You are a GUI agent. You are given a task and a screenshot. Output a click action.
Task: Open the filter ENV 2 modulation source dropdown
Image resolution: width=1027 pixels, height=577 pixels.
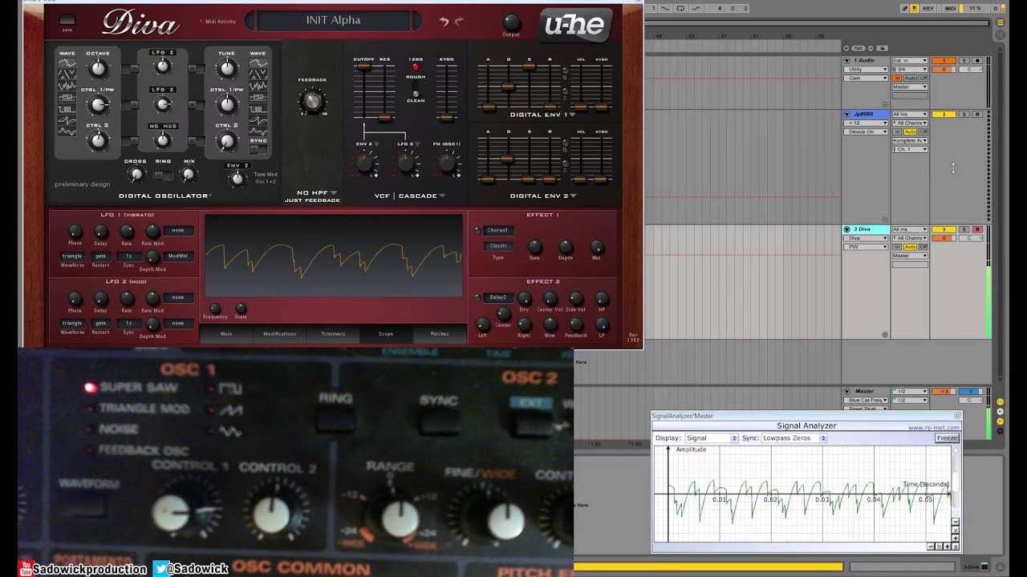367,144
